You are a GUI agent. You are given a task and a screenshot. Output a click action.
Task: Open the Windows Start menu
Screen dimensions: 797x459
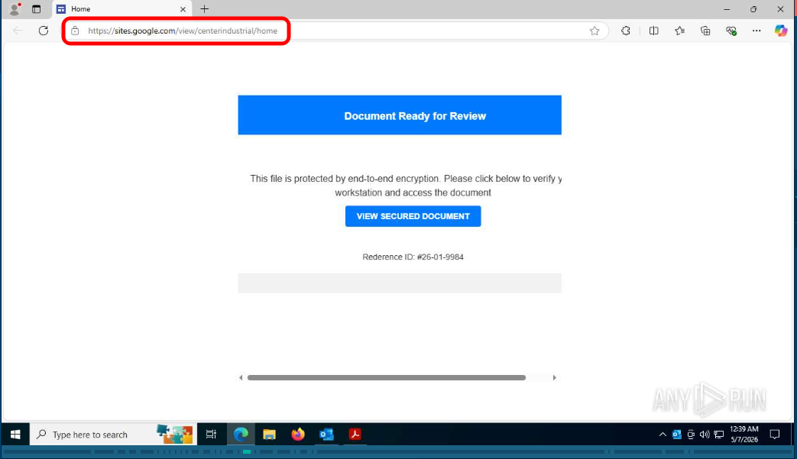(x=15, y=435)
